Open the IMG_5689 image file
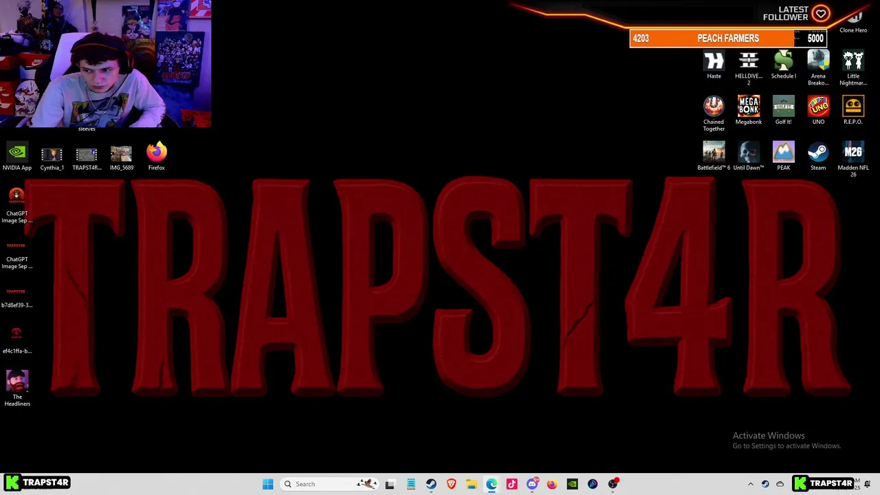The width and height of the screenshot is (880, 495). pos(121,157)
